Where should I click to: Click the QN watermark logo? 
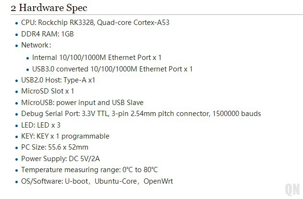(291, 188)
